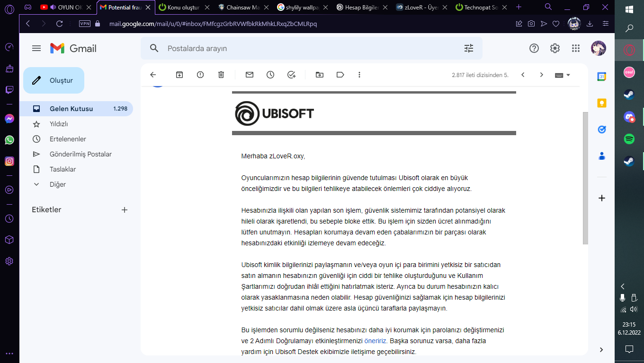Image resolution: width=644 pixels, height=363 pixels.
Task: Toggle the VPN badge in address bar
Action: coord(85,24)
